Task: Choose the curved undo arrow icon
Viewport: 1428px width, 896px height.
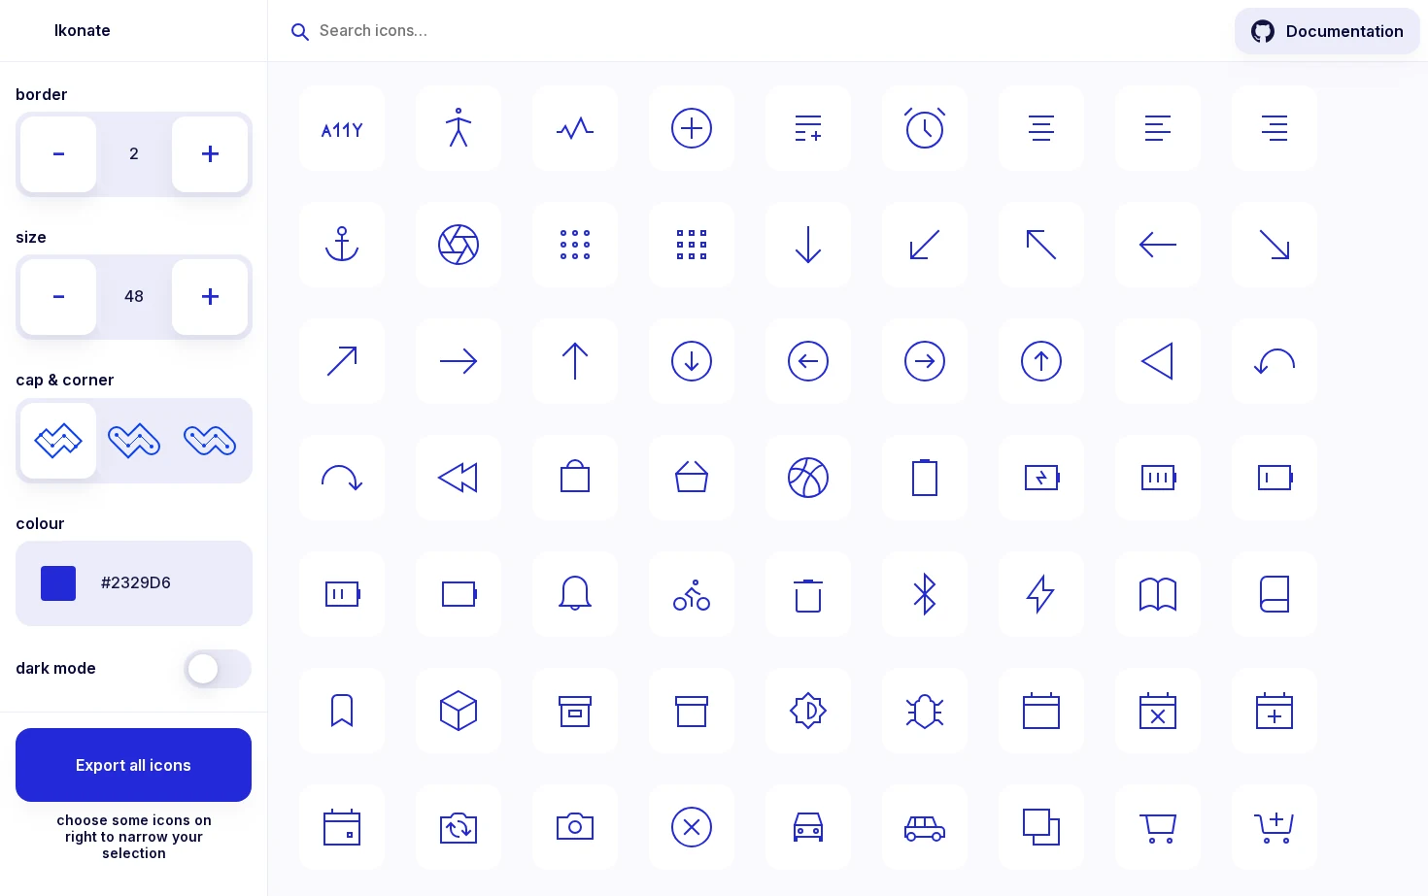Action: point(1275,361)
